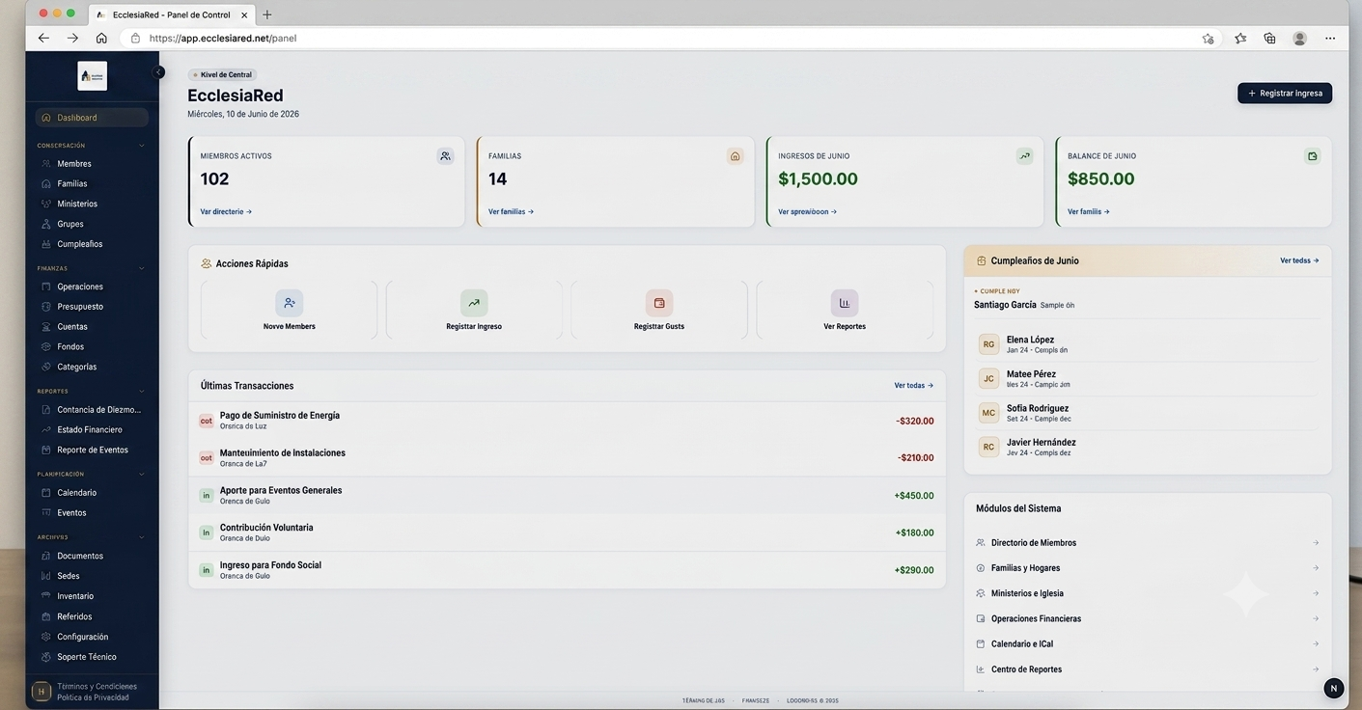The width and height of the screenshot is (1362, 710).
Task: Click the Balance de Junio wallet icon
Action: click(x=1312, y=155)
